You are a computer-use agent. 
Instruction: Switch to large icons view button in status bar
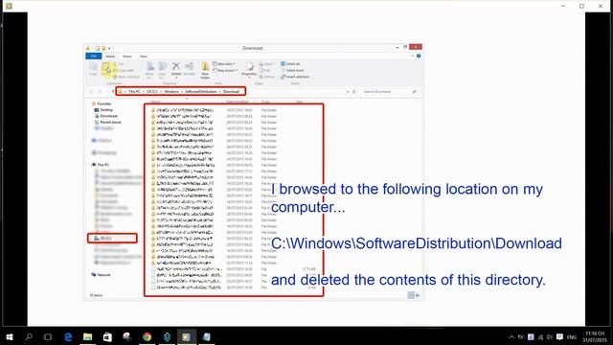(x=418, y=295)
